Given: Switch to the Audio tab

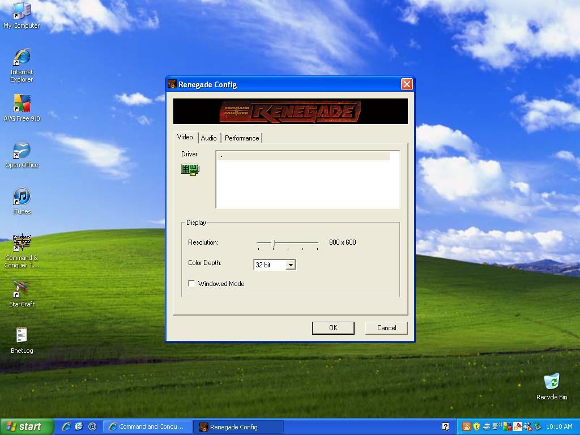Looking at the screenshot, I should pos(208,138).
